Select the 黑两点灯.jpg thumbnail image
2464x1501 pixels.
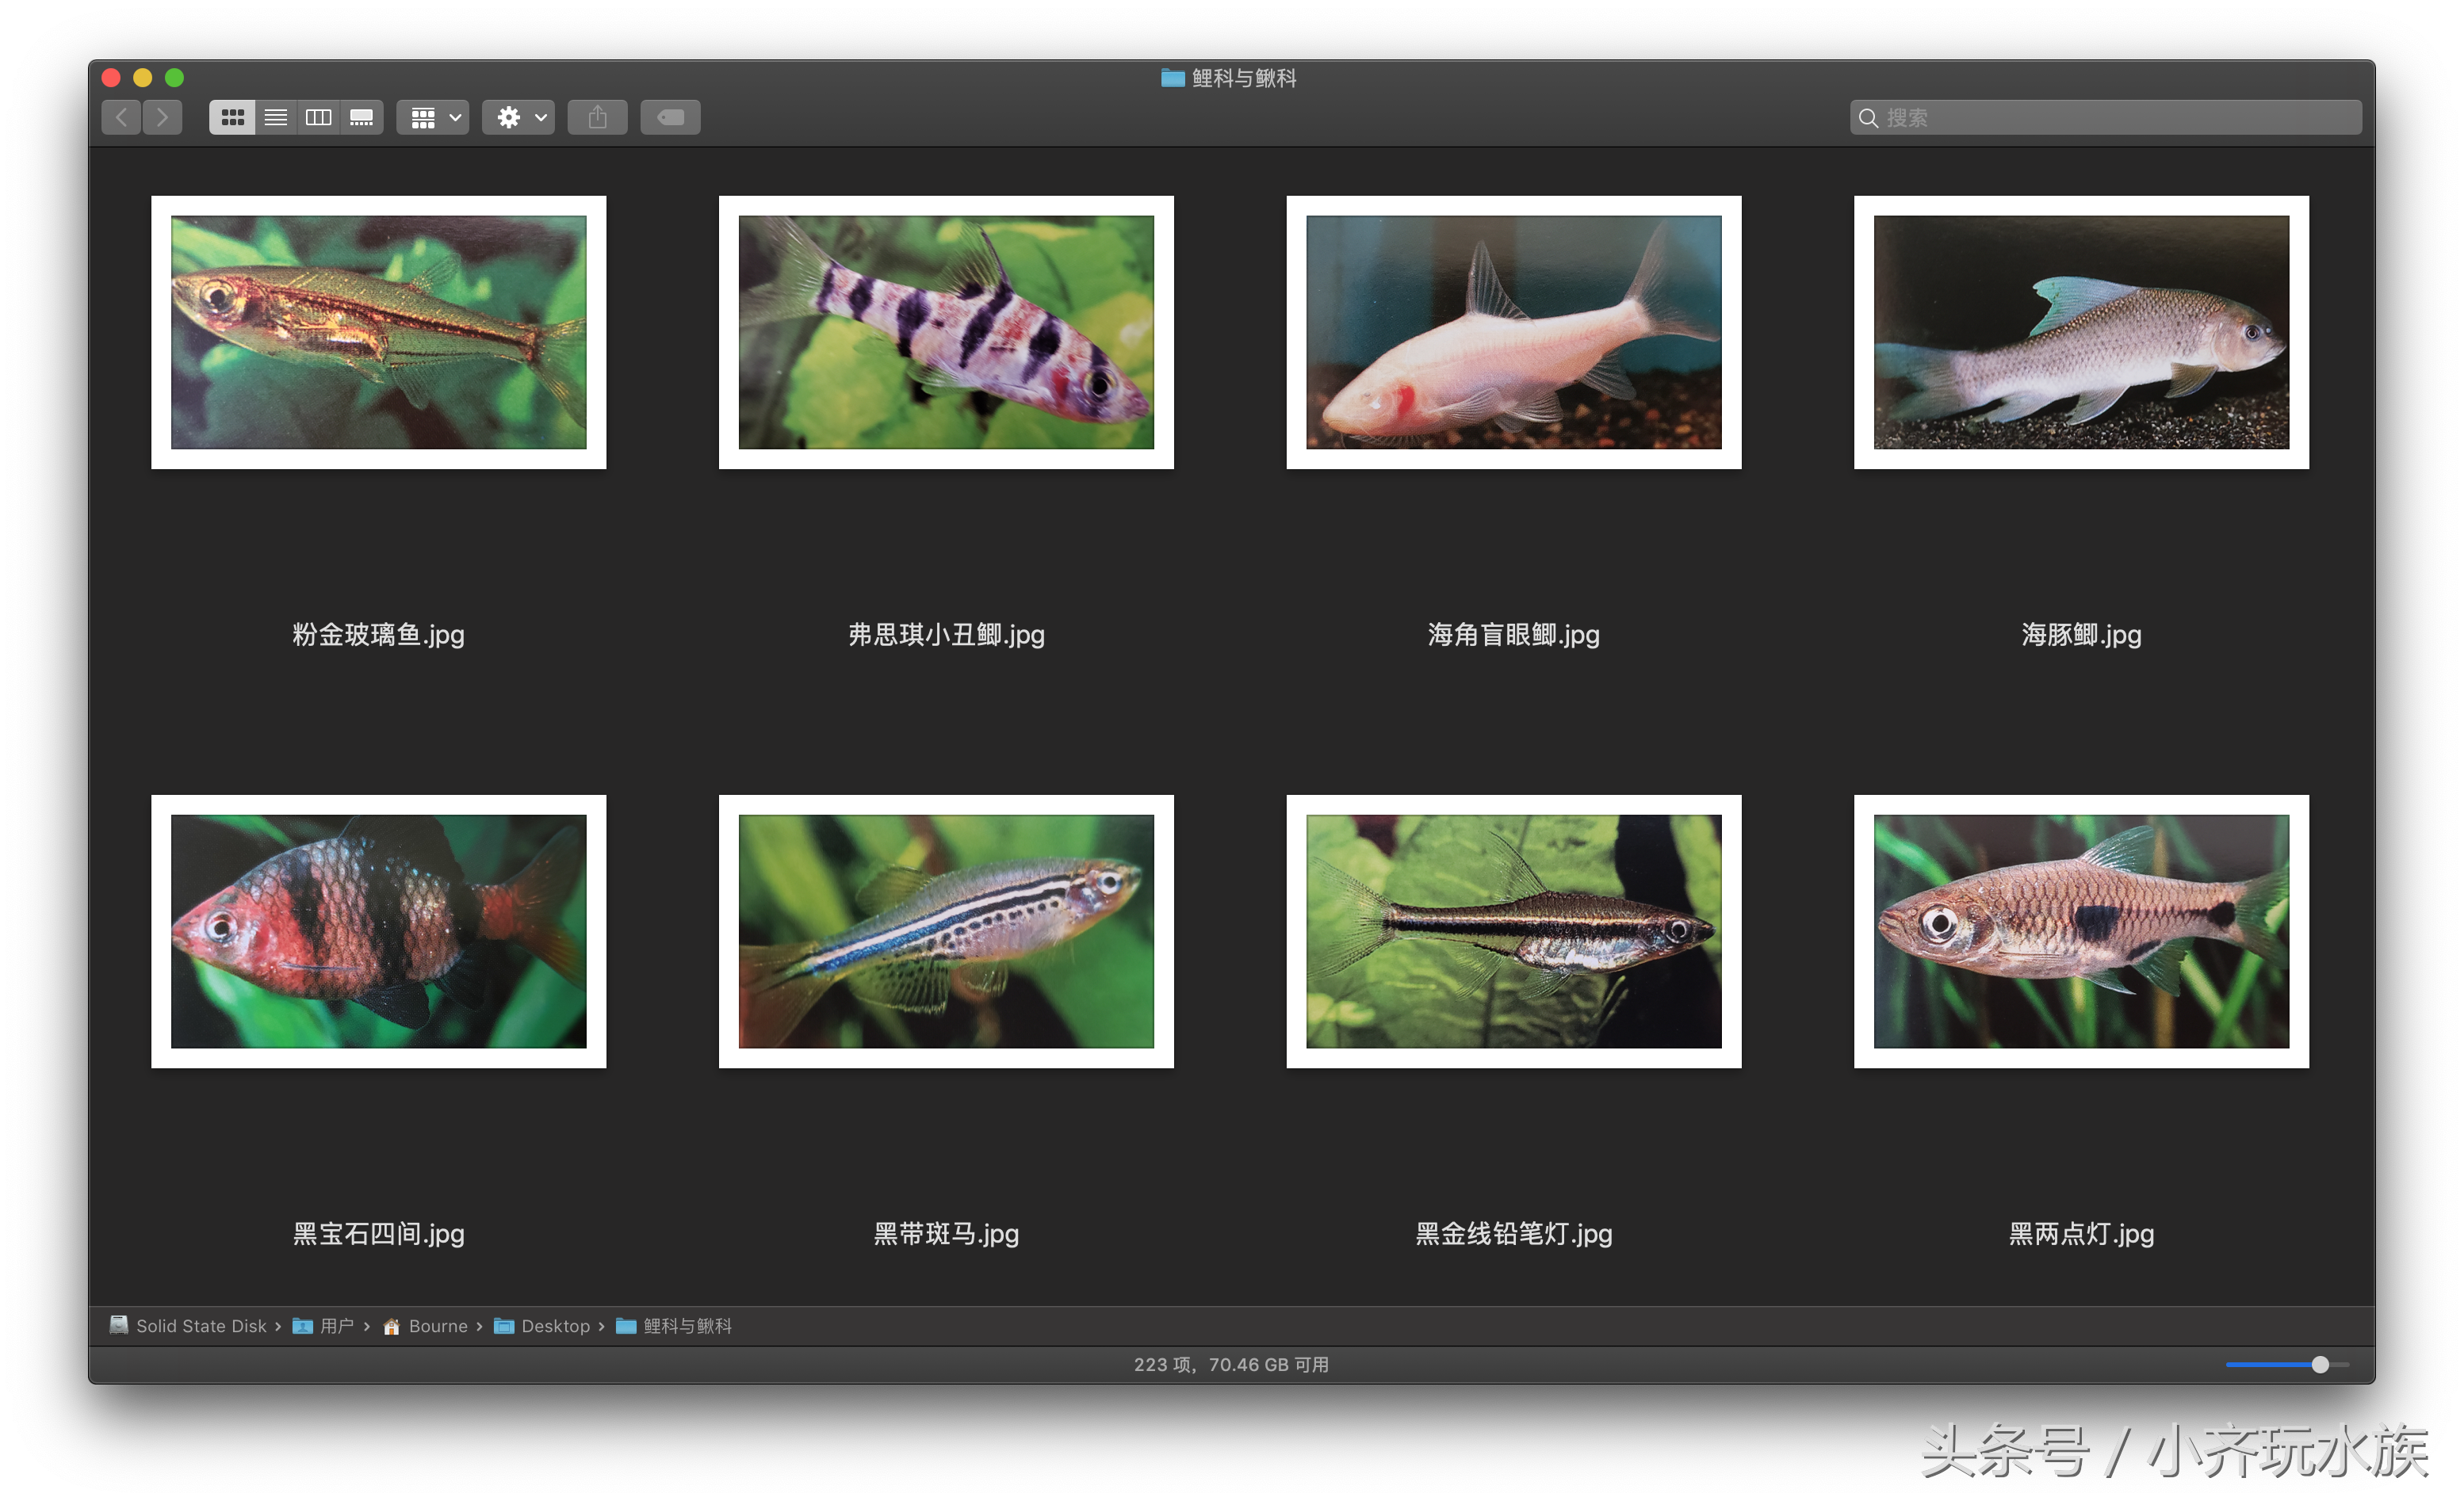2082,931
